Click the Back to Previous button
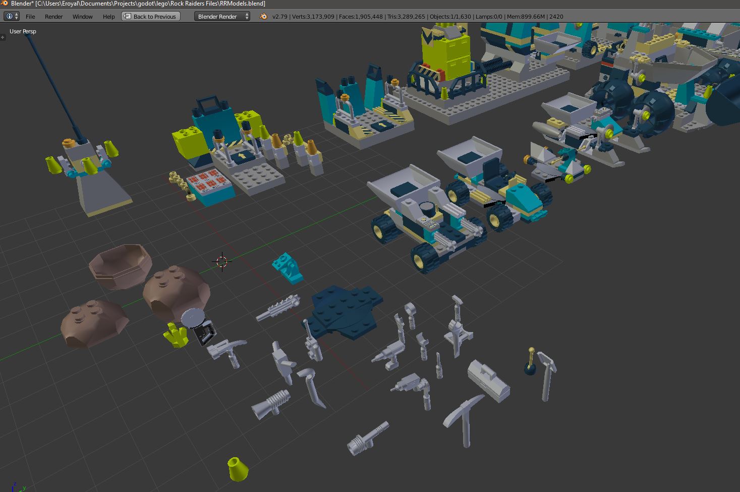The width and height of the screenshot is (740, 492). (151, 17)
